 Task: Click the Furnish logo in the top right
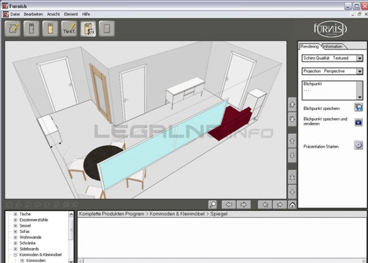coord(331,29)
